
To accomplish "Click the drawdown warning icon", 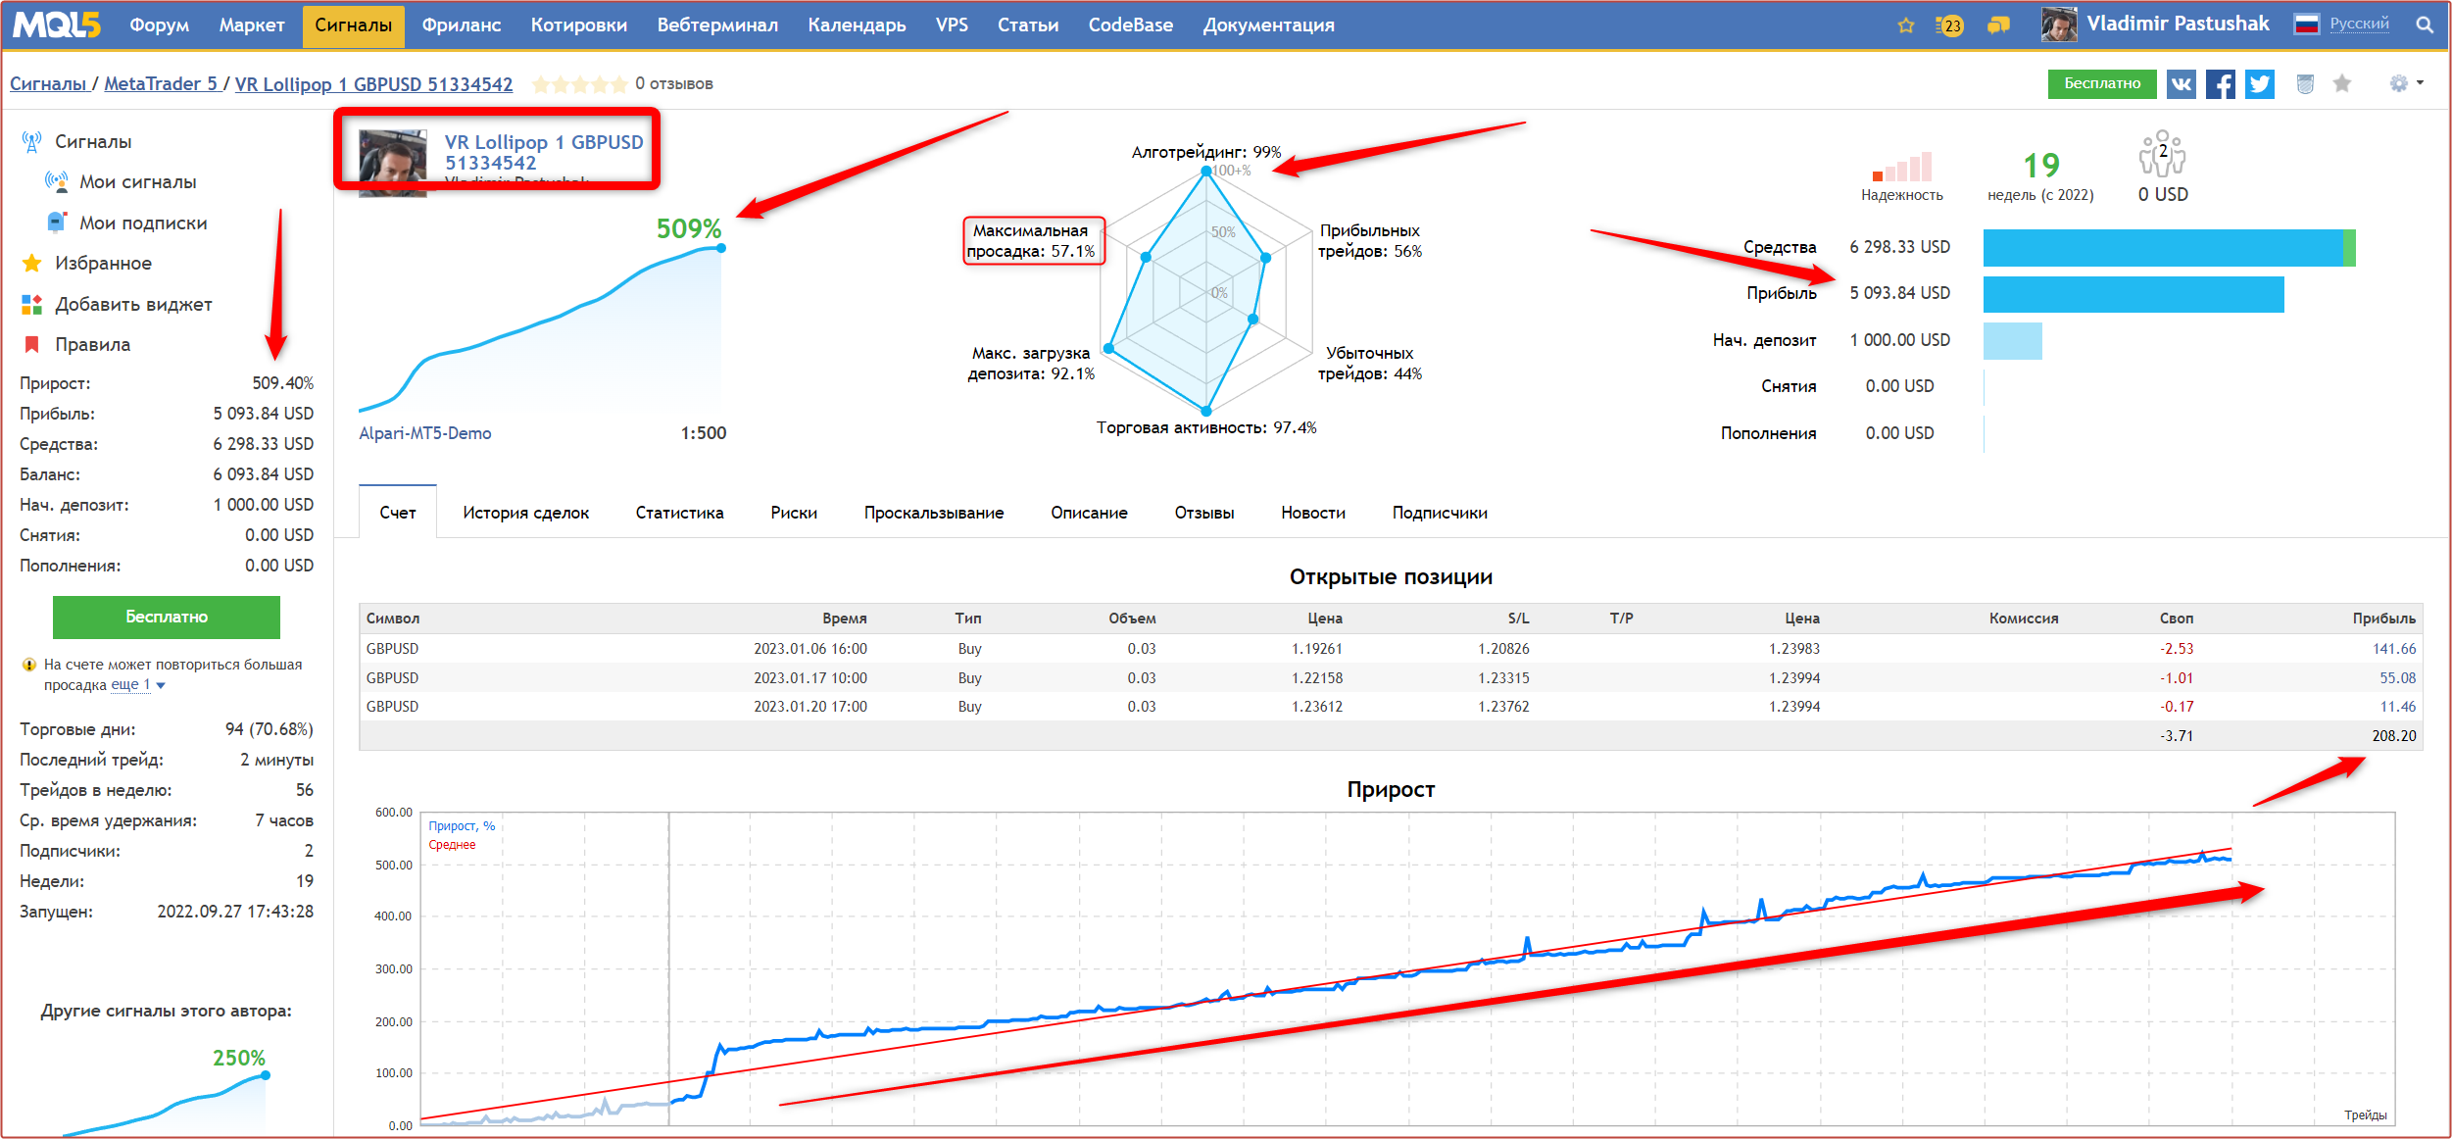I will click(x=29, y=665).
